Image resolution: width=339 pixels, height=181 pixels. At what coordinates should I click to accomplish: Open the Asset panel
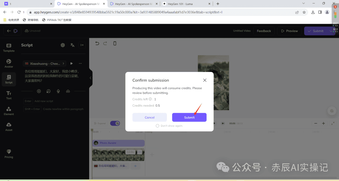[x=8, y=126]
